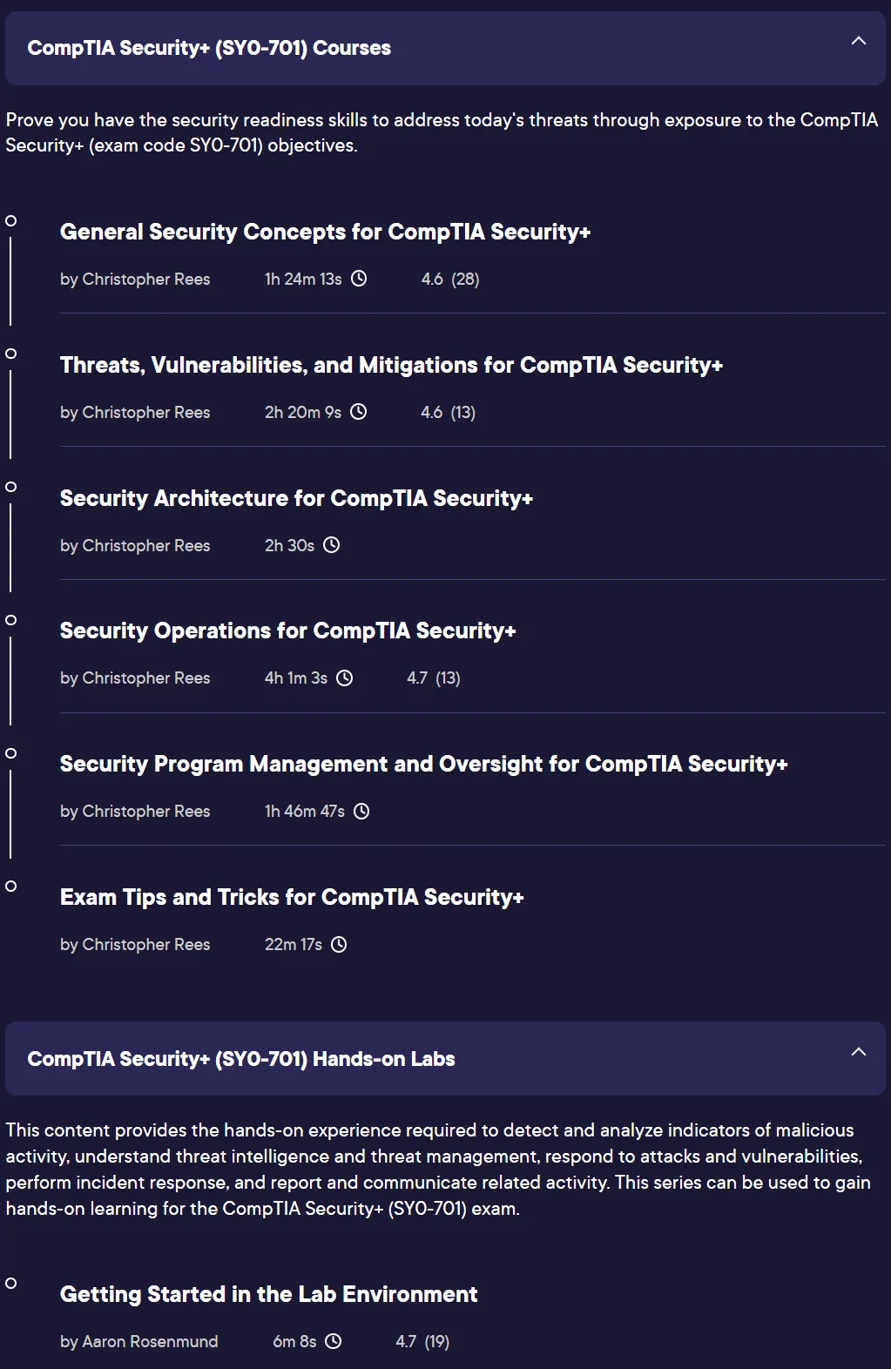The image size is (891, 1369).
Task: Open General Security Concepts for CompTIA Security+ course
Action: pos(325,232)
